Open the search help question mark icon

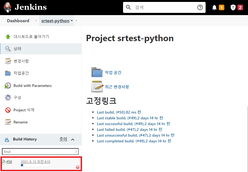coord(200,7)
